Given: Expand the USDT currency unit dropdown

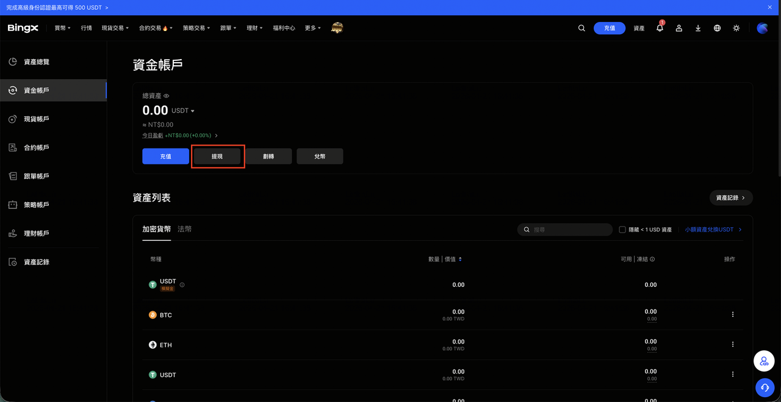Looking at the screenshot, I should coord(183,111).
